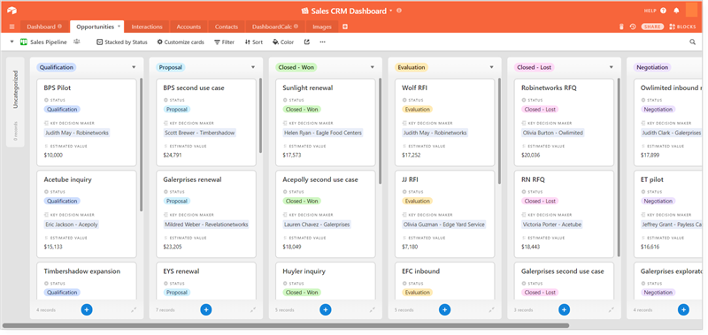Viewport: 708px width, 335px height.
Task: Click the base info icon beside title
Action: [399, 11]
